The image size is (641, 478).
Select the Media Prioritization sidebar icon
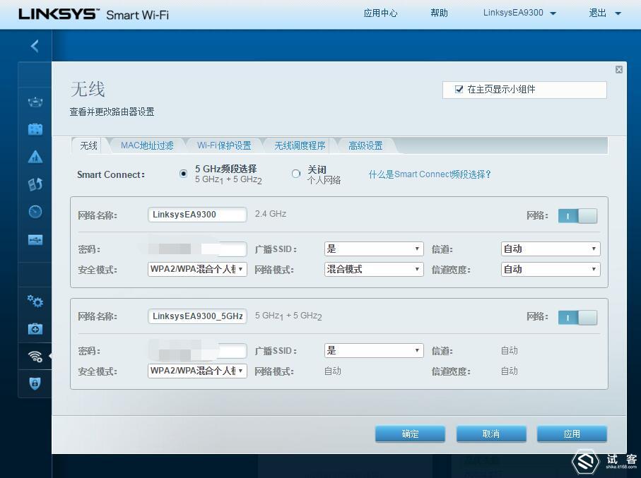click(x=34, y=184)
